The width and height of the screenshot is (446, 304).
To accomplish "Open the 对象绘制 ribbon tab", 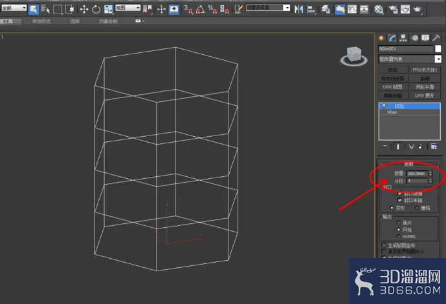I will coord(108,21).
